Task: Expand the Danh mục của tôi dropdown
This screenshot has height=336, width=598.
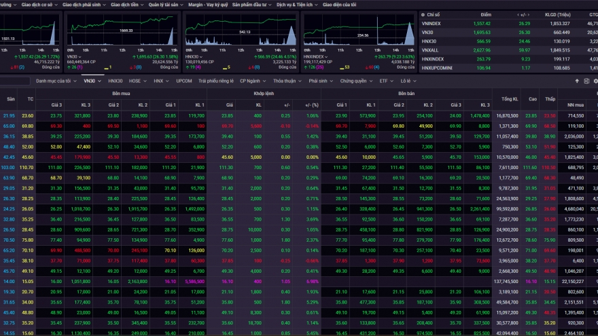Action: tap(56, 81)
